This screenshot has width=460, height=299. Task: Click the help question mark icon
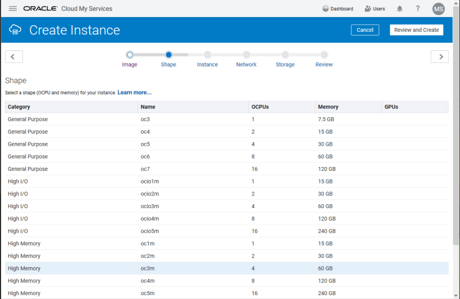418,9
